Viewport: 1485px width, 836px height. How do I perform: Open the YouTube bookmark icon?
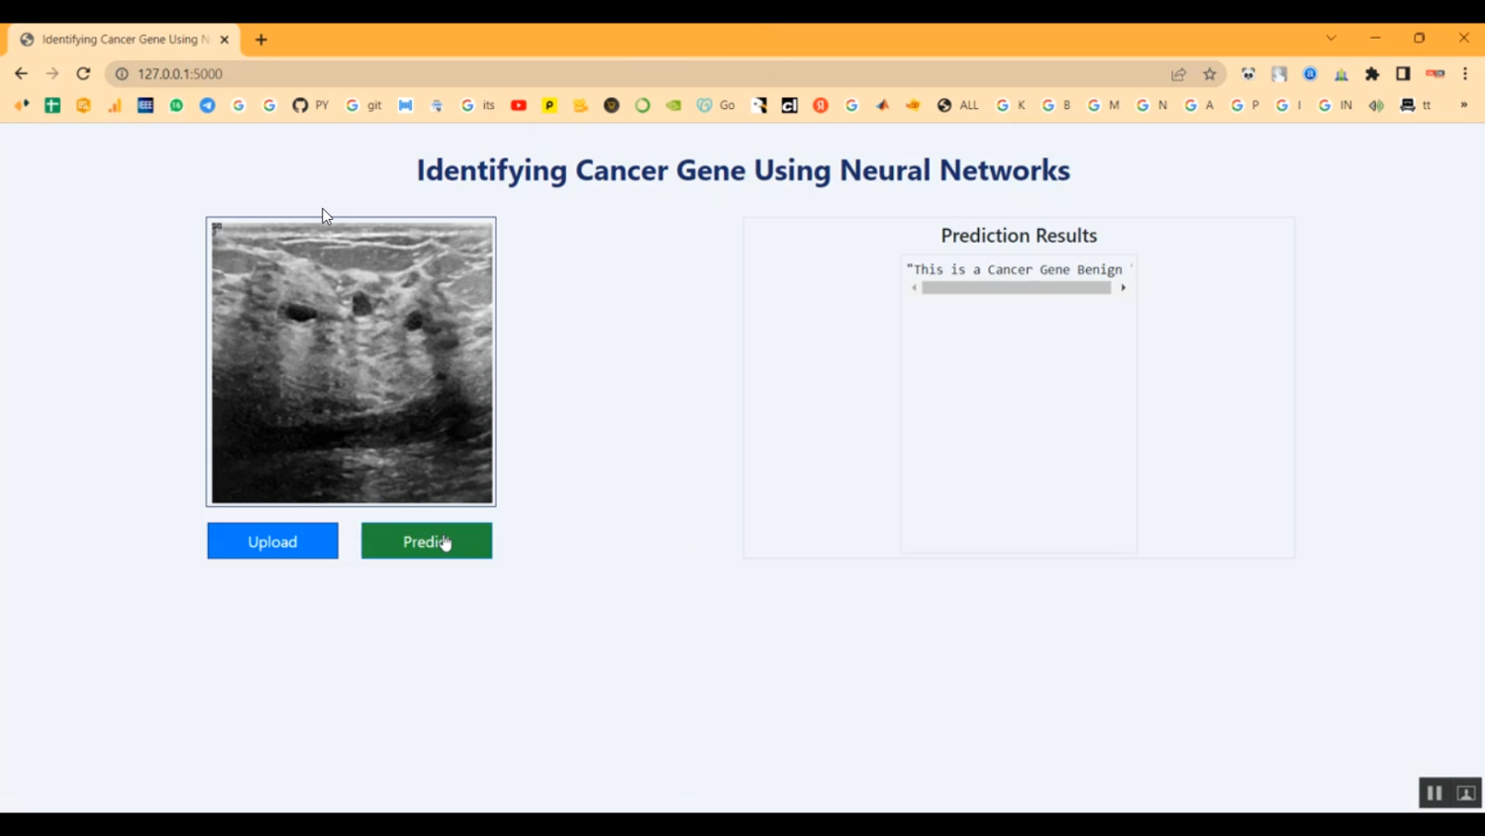pos(518,105)
